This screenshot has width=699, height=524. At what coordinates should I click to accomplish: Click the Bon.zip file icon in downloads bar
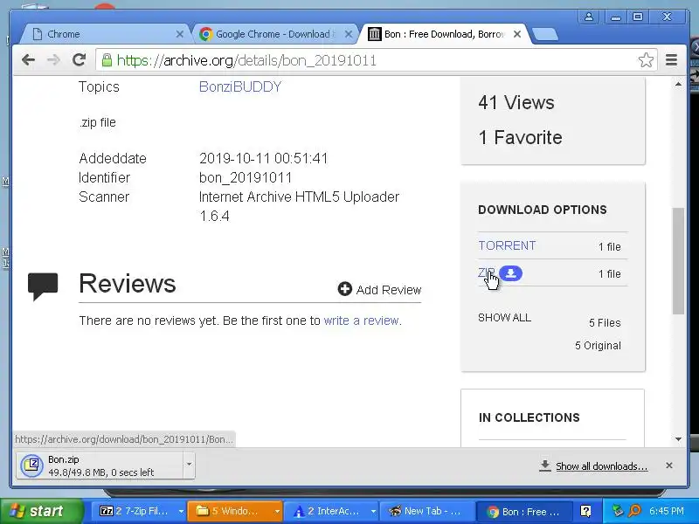click(31, 465)
